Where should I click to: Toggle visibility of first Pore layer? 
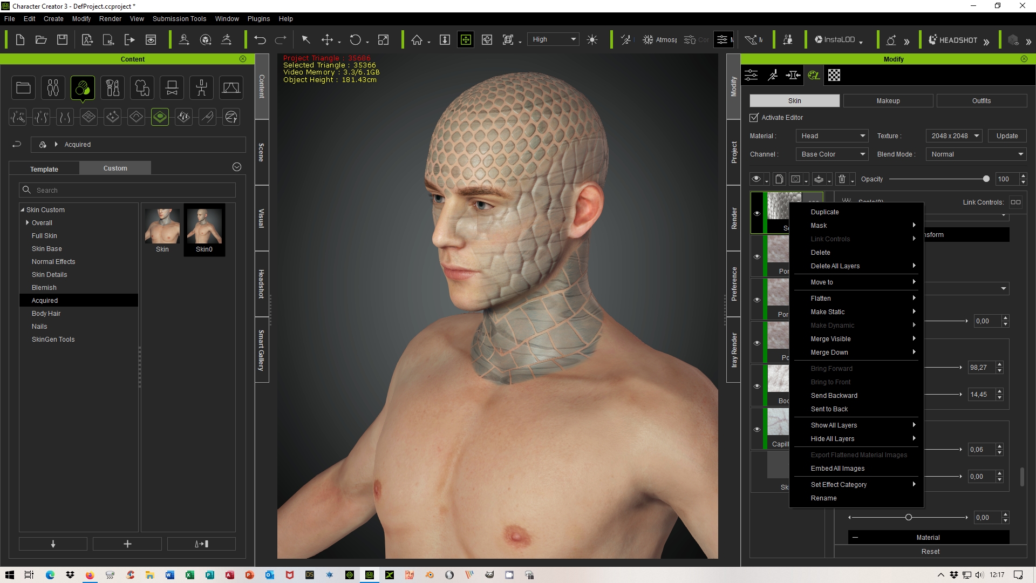tap(757, 256)
